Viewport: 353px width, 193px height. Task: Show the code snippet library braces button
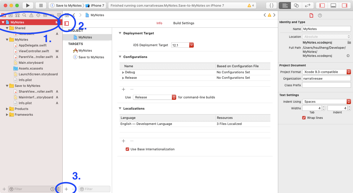(x=272, y=5)
